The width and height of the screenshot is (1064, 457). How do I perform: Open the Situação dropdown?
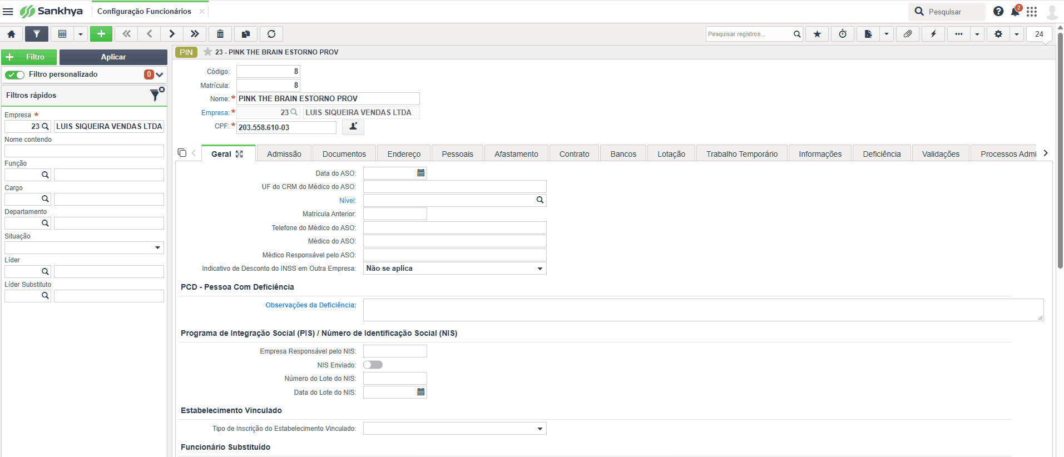coord(84,247)
